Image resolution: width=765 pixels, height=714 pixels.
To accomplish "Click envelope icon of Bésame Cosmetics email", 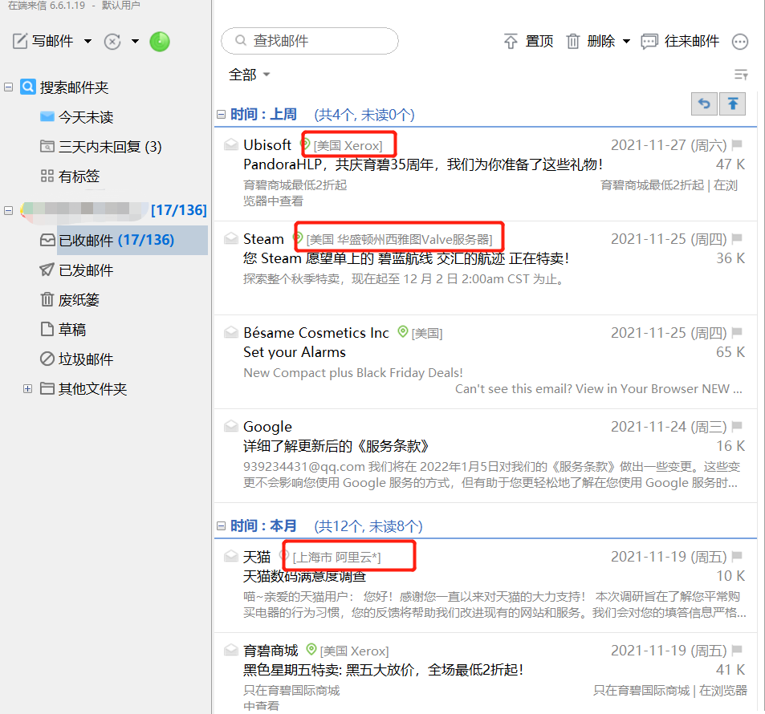I will point(230,332).
